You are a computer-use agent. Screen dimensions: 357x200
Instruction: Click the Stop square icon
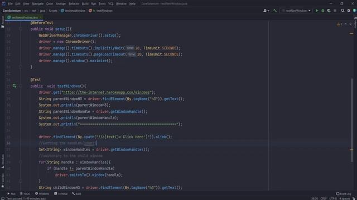(x=335, y=11)
